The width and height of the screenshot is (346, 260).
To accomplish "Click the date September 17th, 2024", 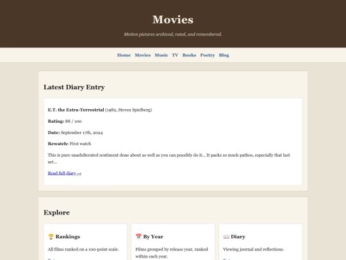I will click(81, 133).
